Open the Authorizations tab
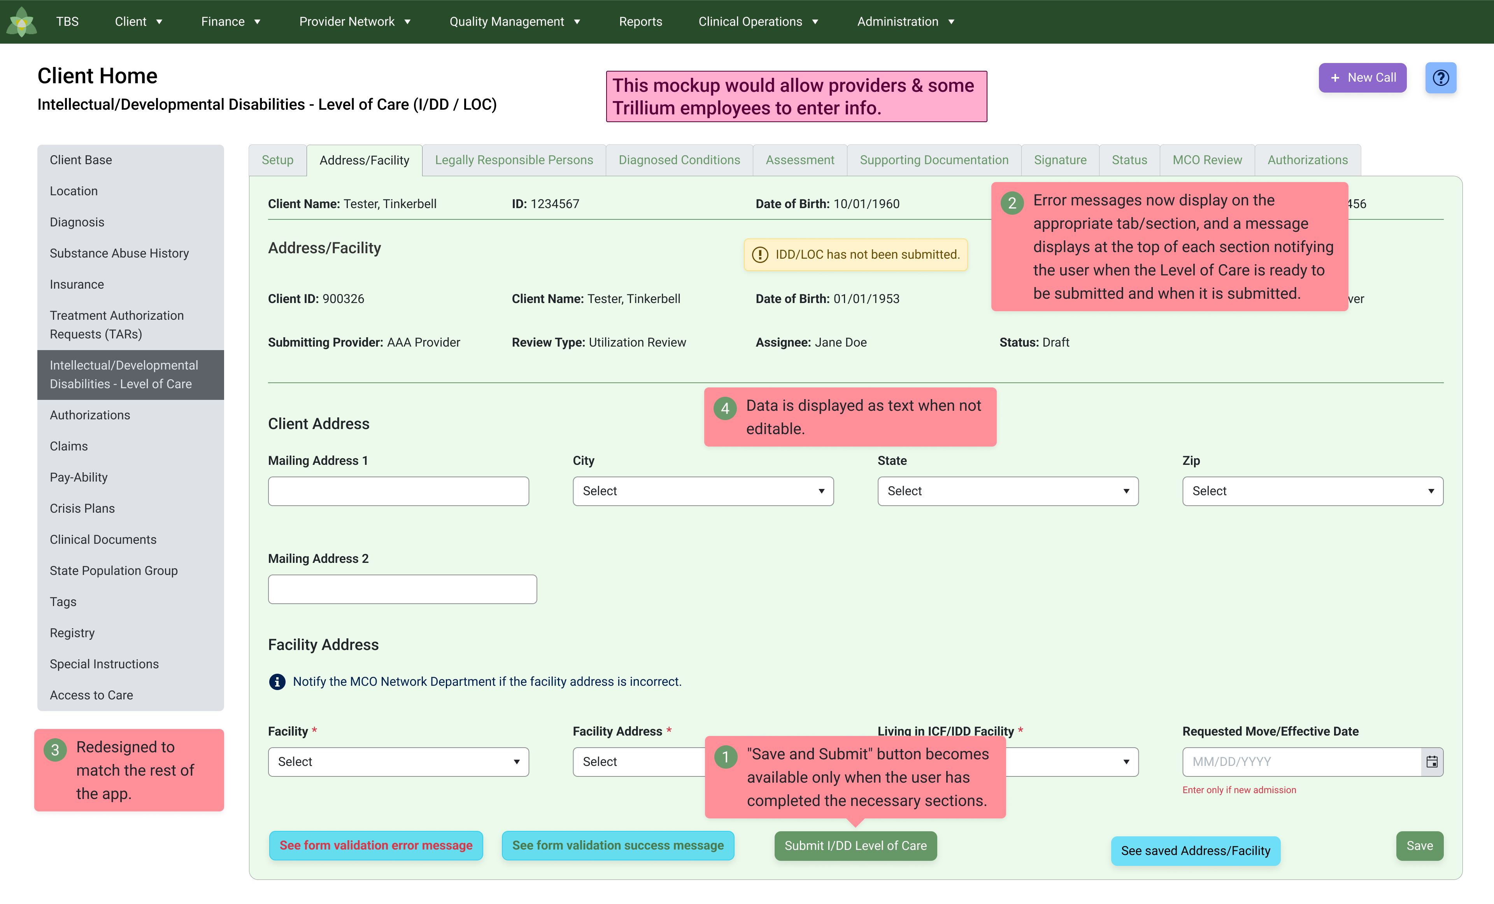 1307,160
